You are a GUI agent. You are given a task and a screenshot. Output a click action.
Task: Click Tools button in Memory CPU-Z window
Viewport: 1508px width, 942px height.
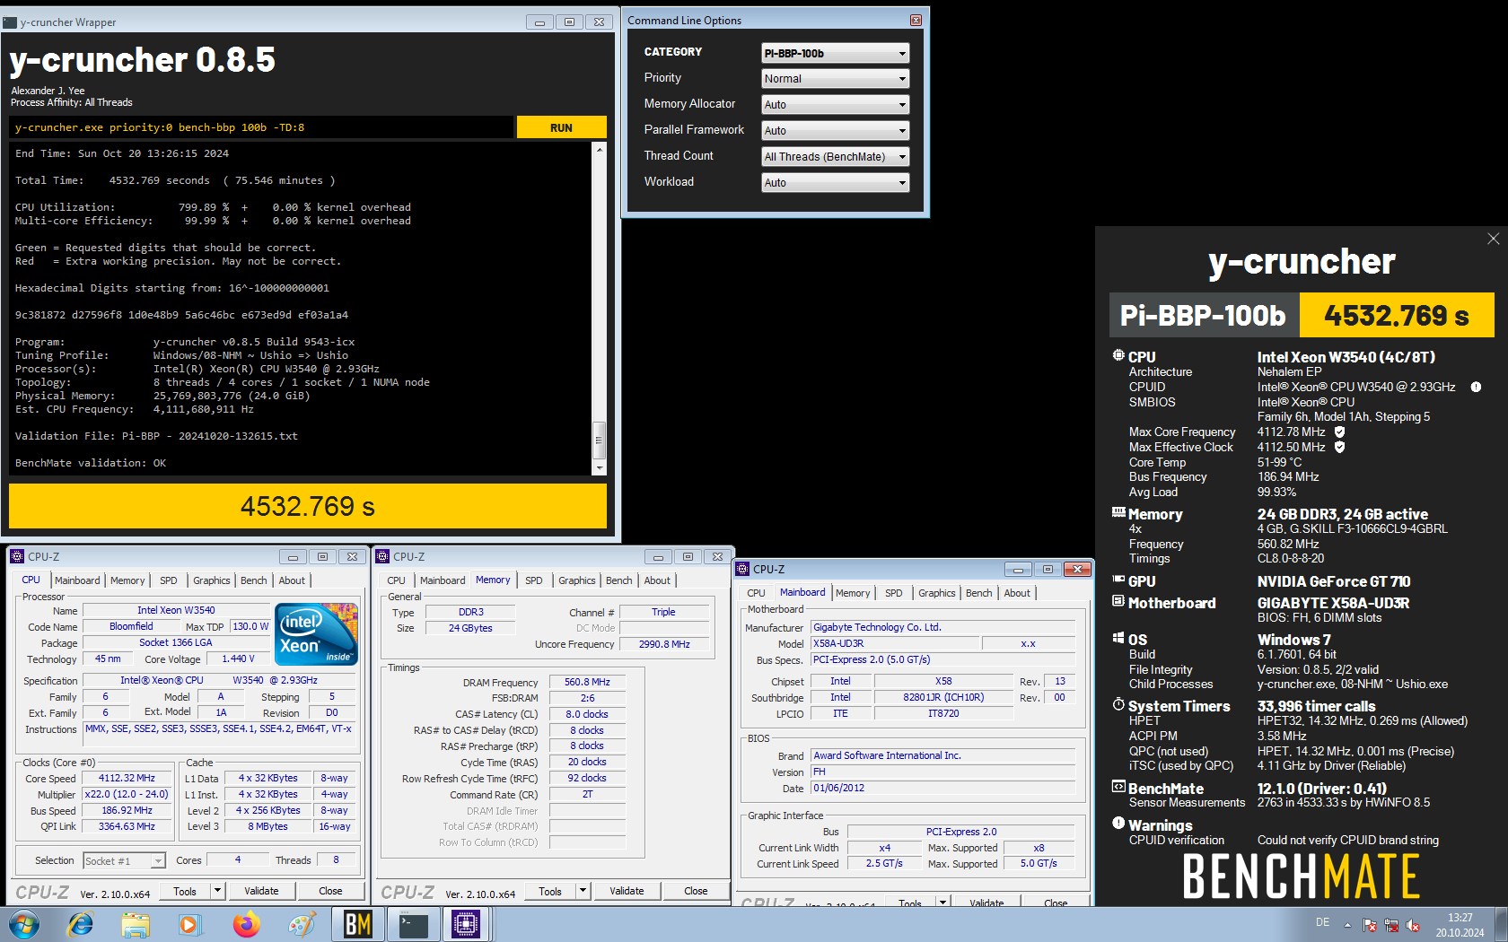click(x=550, y=891)
